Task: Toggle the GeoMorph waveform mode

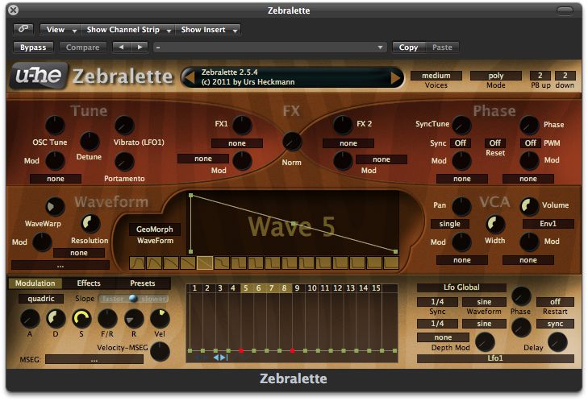Action: click(155, 229)
